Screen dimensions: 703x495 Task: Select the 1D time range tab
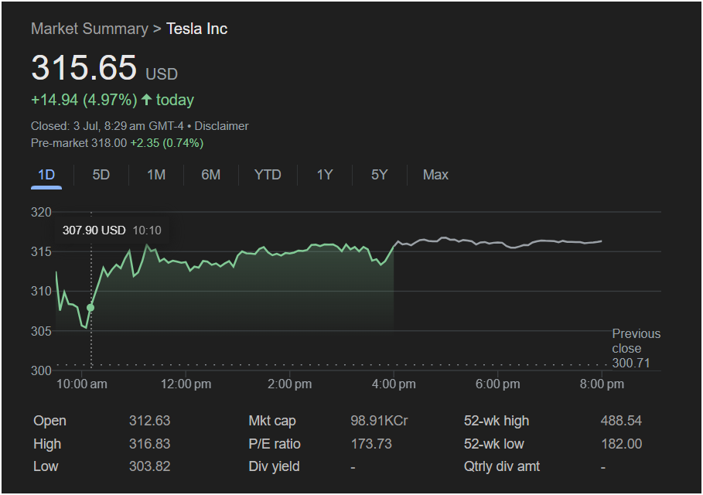tap(46, 175)
